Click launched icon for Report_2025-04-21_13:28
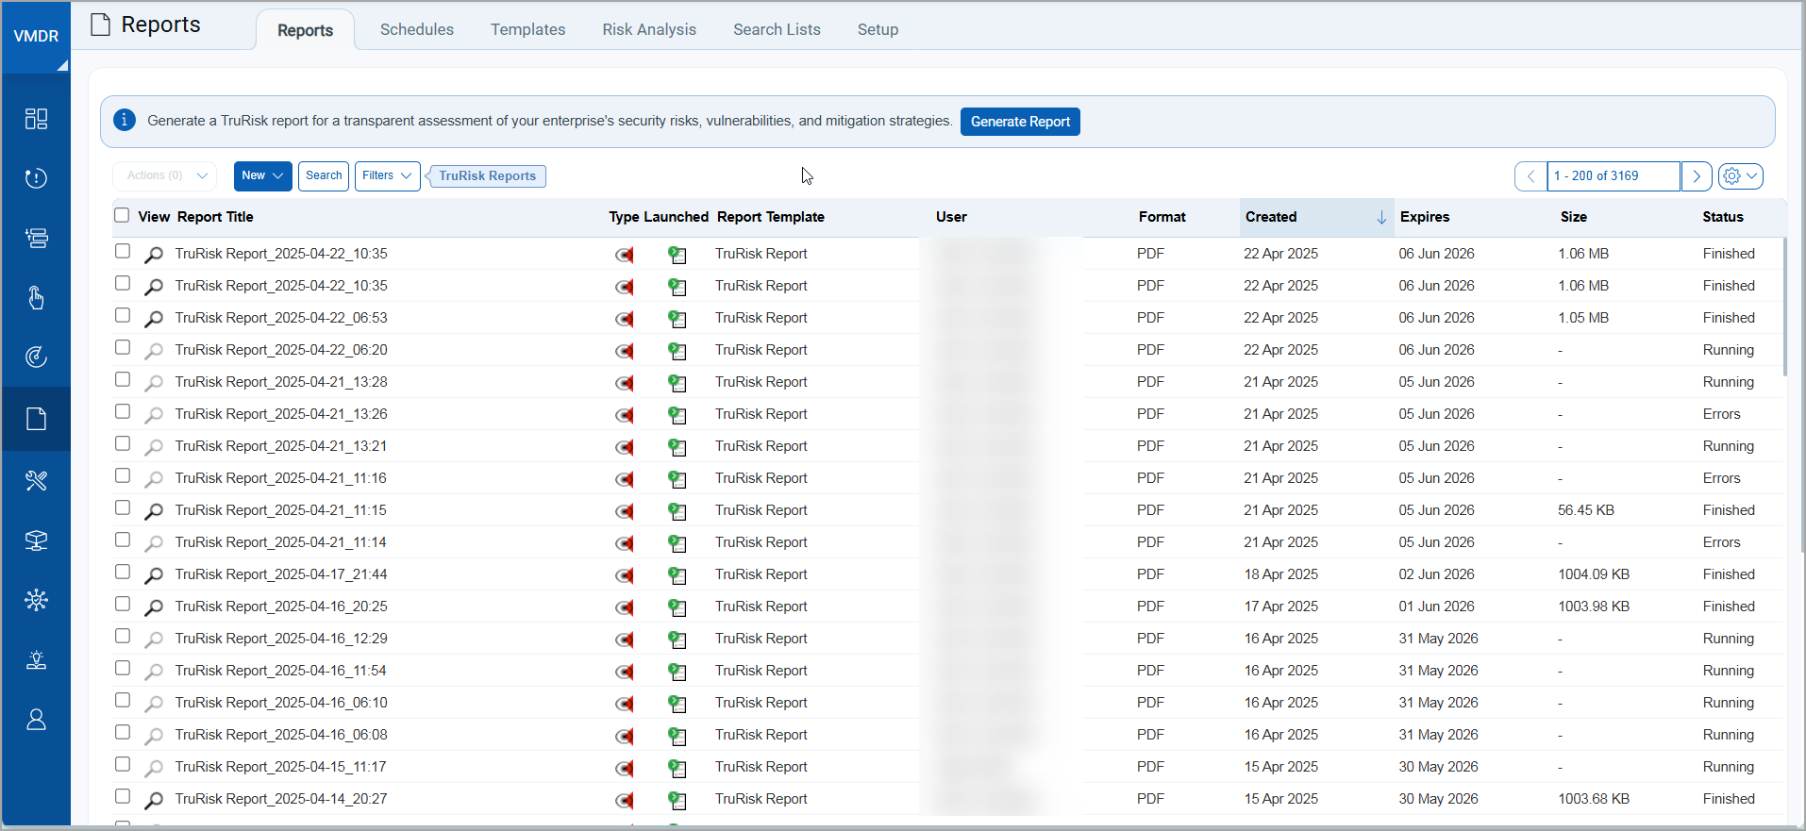Screen dimensions: 1806x831 (x=677, y=383)
